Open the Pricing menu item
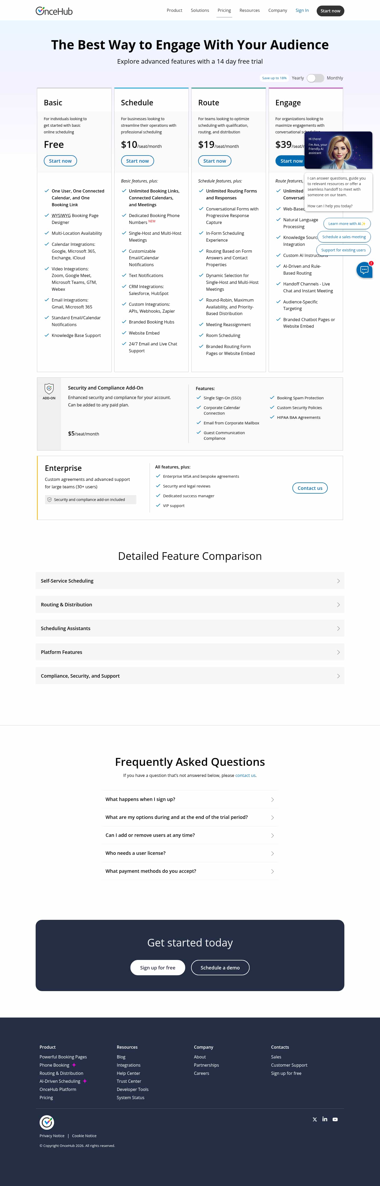 224,11
